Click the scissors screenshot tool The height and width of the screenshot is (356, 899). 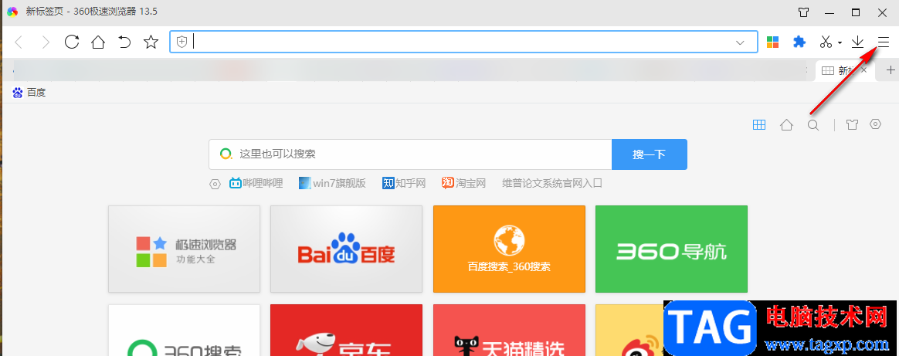[x=826, y=42]
